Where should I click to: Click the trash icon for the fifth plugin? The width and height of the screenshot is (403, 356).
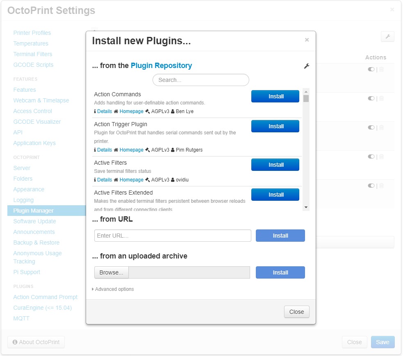(x=381, y=186)
